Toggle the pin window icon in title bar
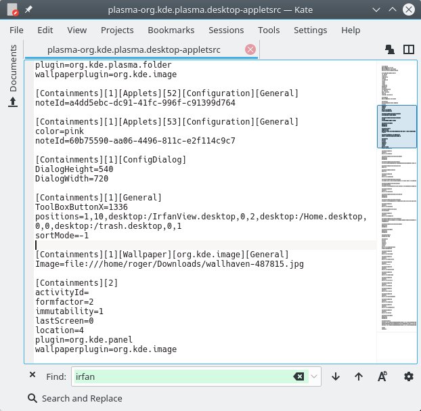 tap(29, 10)
